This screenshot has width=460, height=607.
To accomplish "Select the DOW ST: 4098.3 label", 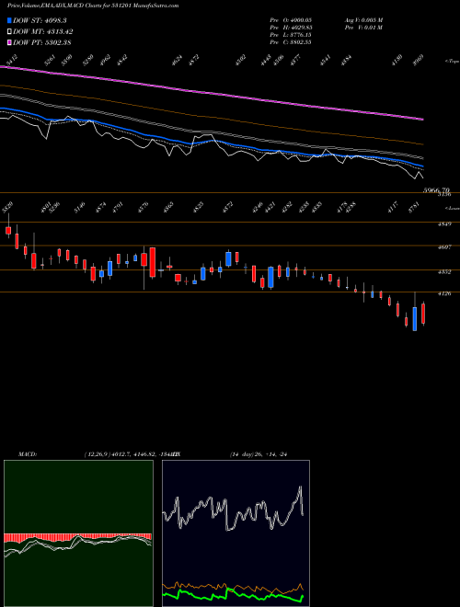I will click(40, 20).
